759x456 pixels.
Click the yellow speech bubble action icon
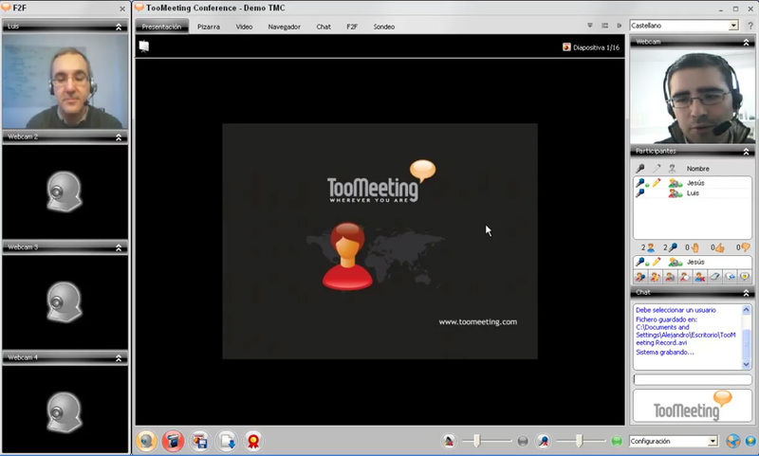pyautogui.click(x=745, y=277)
